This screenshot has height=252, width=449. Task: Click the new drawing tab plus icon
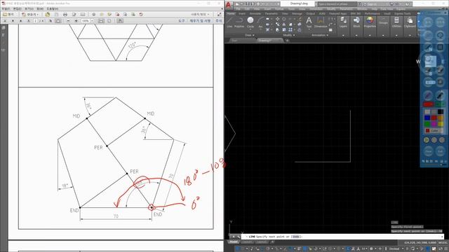click(x=287, y=41)
